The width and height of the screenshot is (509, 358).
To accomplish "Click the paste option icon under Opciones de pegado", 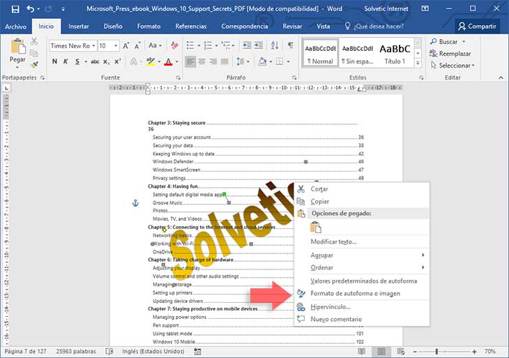I will coord(316,228).
